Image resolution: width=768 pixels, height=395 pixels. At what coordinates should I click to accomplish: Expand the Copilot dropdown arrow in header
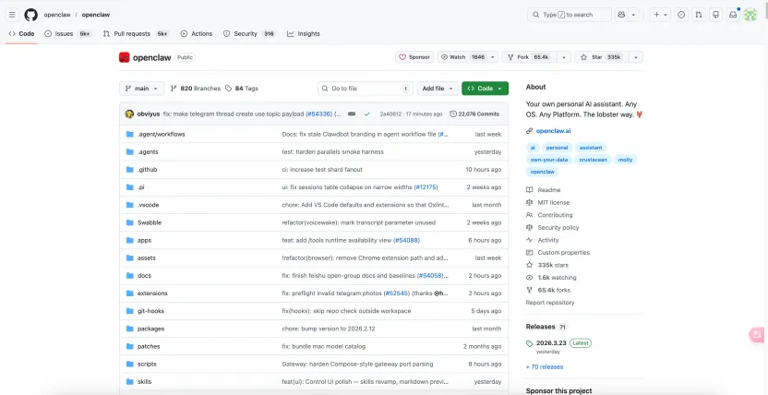tap(634, 15)
